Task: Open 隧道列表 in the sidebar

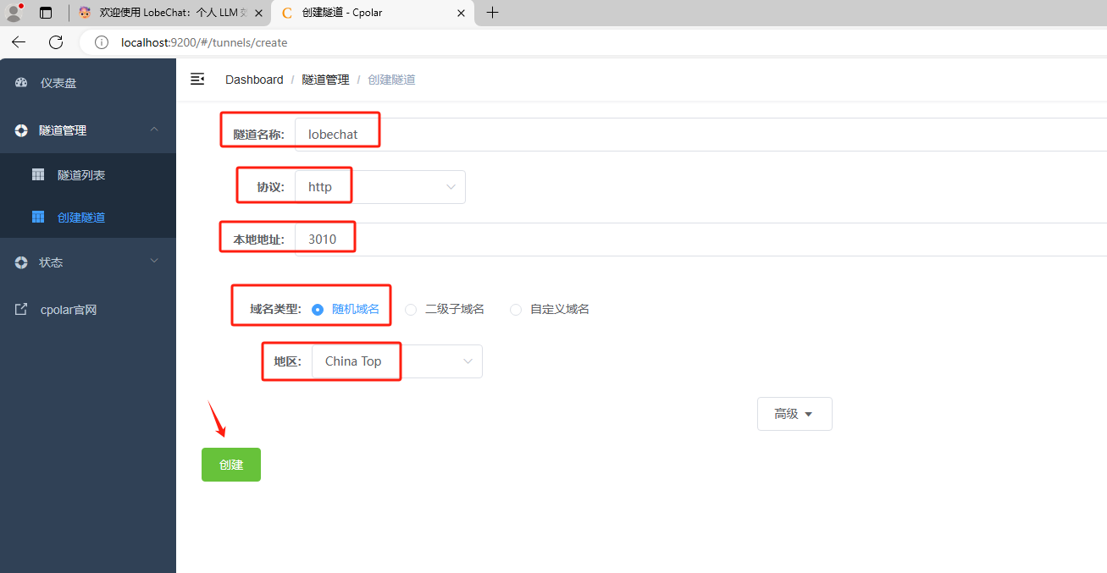Action: click(88, 174)
